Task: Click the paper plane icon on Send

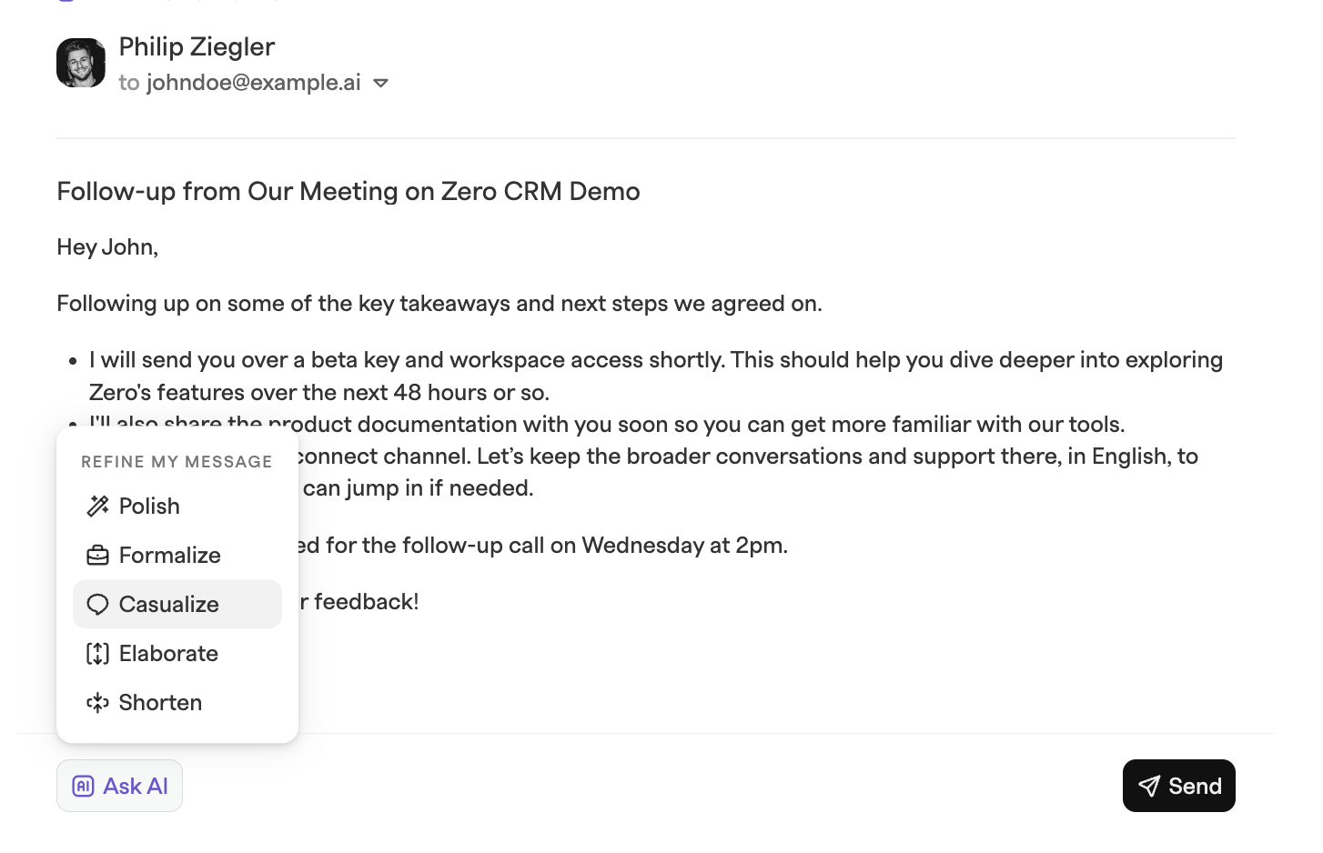Action: click(1149, 787)
